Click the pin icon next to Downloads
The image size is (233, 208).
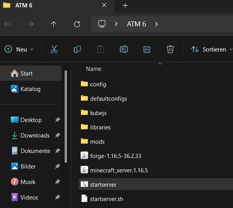[x=58, y=135]
